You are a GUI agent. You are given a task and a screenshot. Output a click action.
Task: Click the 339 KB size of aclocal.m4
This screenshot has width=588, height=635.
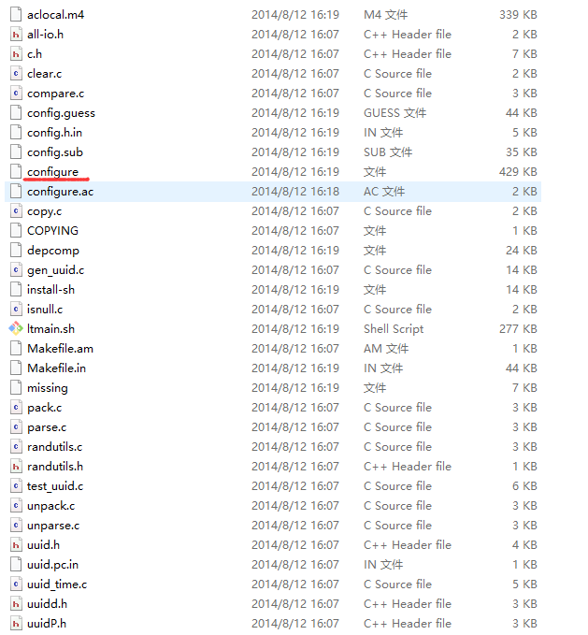tap(518, 15)
